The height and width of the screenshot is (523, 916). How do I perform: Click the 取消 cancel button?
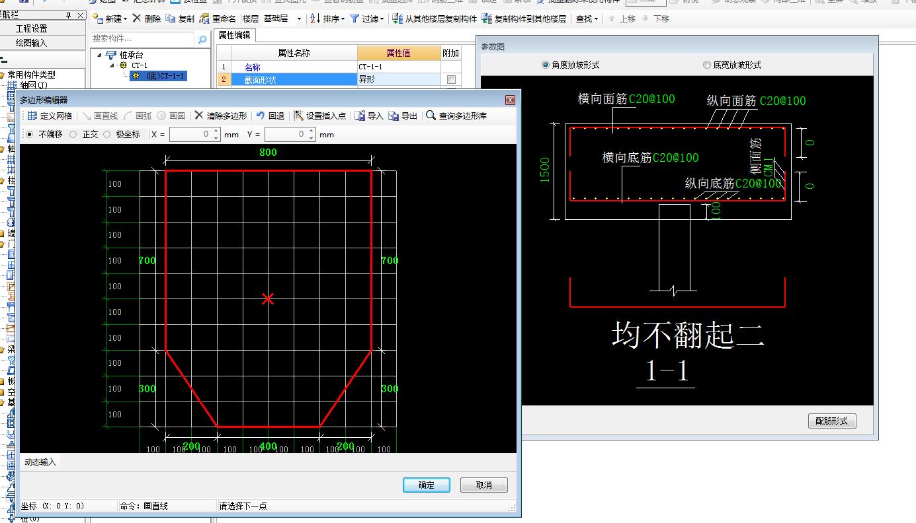click(484, 485)
